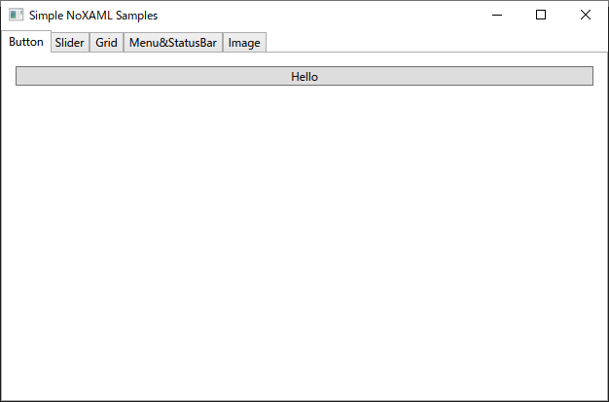Show the Image tab
The image size is (609, 402).
244,43
